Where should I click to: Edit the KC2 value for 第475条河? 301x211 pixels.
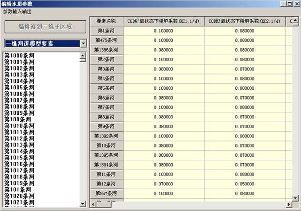click(x=244, y=40)
